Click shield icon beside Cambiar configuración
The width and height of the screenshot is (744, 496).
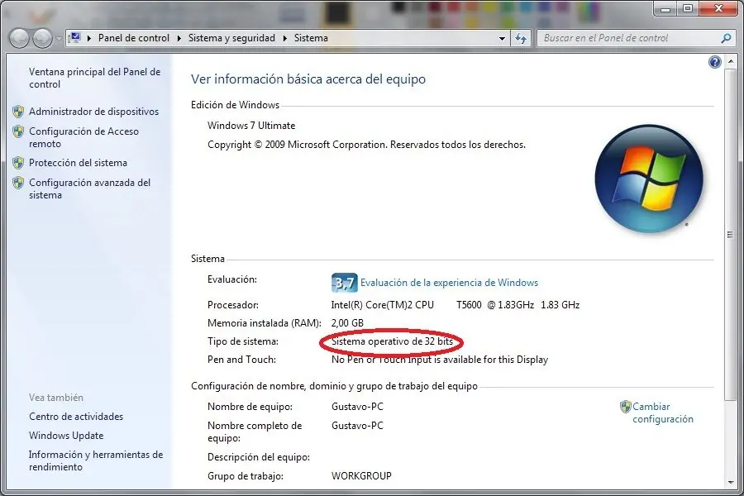pos(626,407)
